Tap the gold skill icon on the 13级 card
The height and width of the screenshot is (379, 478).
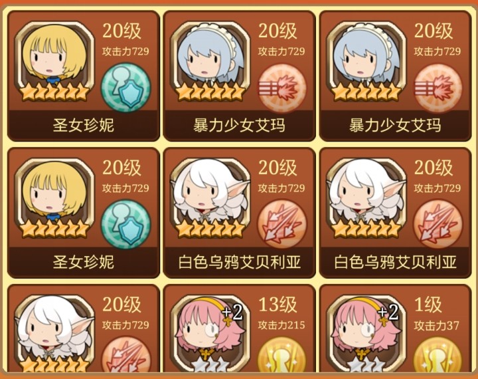click(281, 354)
